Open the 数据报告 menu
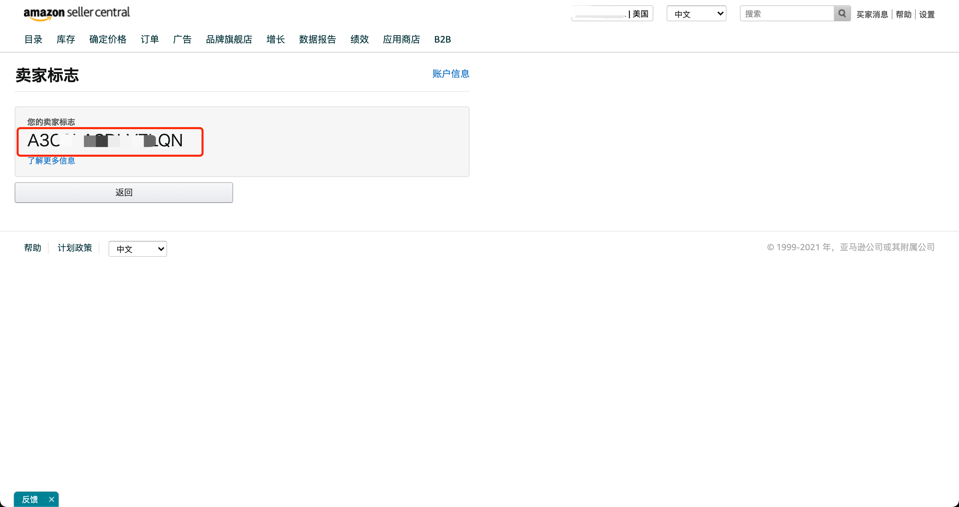The image size is (959, 507). [x=318, y=40]
